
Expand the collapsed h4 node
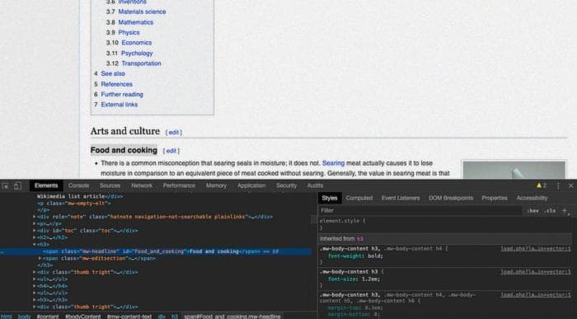[35, 286]
